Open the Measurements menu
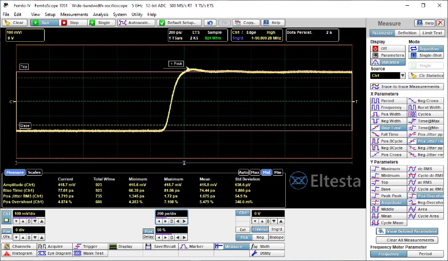Viewport: 448px width, 261px height. click(74, 14)
